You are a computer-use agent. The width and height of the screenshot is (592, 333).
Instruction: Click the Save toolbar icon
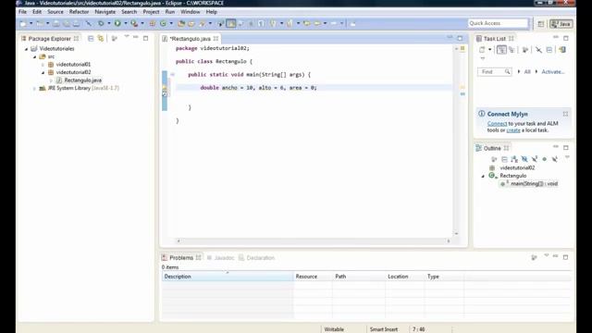[55, 23]
